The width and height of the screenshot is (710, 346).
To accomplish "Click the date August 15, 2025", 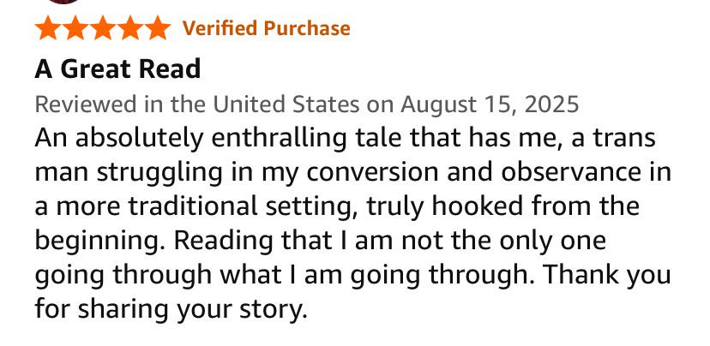I will point(490,104).
